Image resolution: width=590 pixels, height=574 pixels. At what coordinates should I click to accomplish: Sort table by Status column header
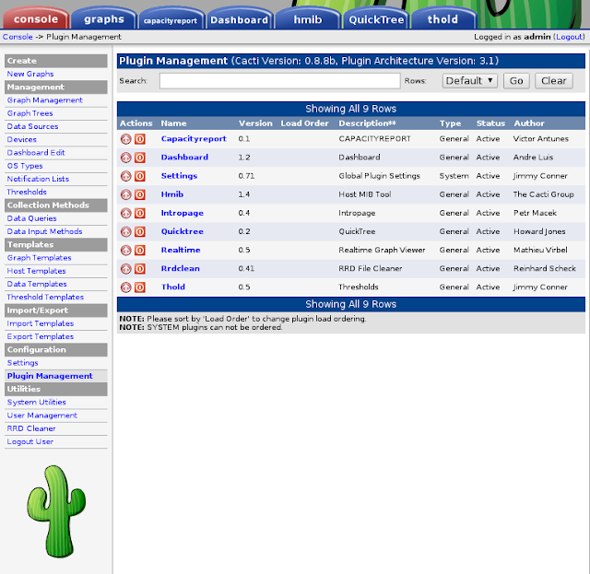[490, 123]
